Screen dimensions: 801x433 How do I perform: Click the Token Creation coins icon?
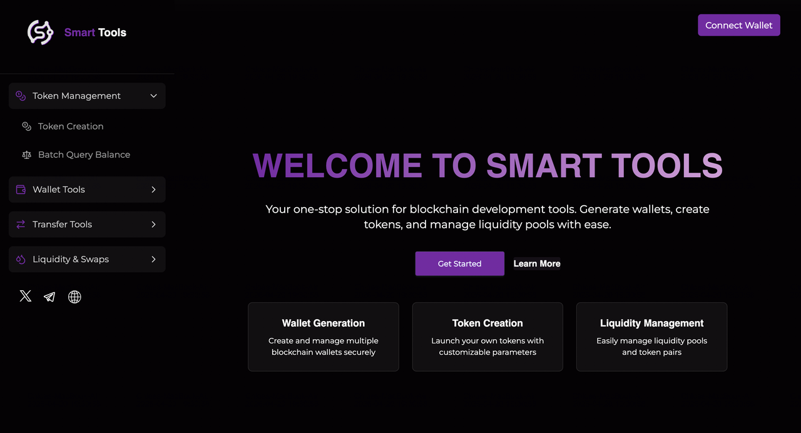(26, 126)
